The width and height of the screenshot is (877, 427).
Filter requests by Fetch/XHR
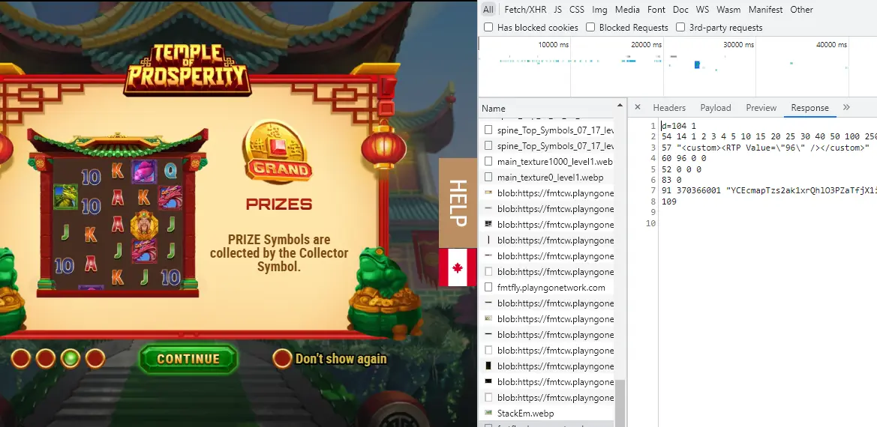[x=525, y=10]
